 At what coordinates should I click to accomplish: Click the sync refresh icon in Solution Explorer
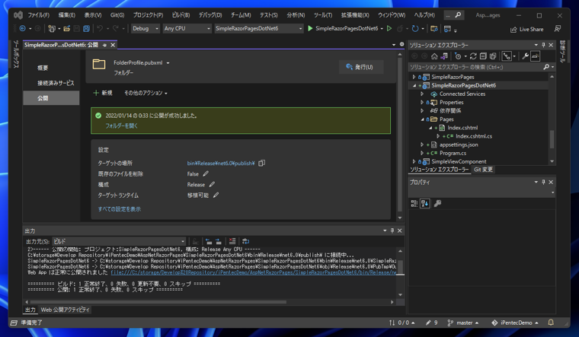coord(473,56)
